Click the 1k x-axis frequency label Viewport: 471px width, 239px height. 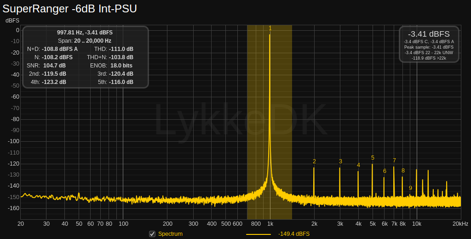270,224
